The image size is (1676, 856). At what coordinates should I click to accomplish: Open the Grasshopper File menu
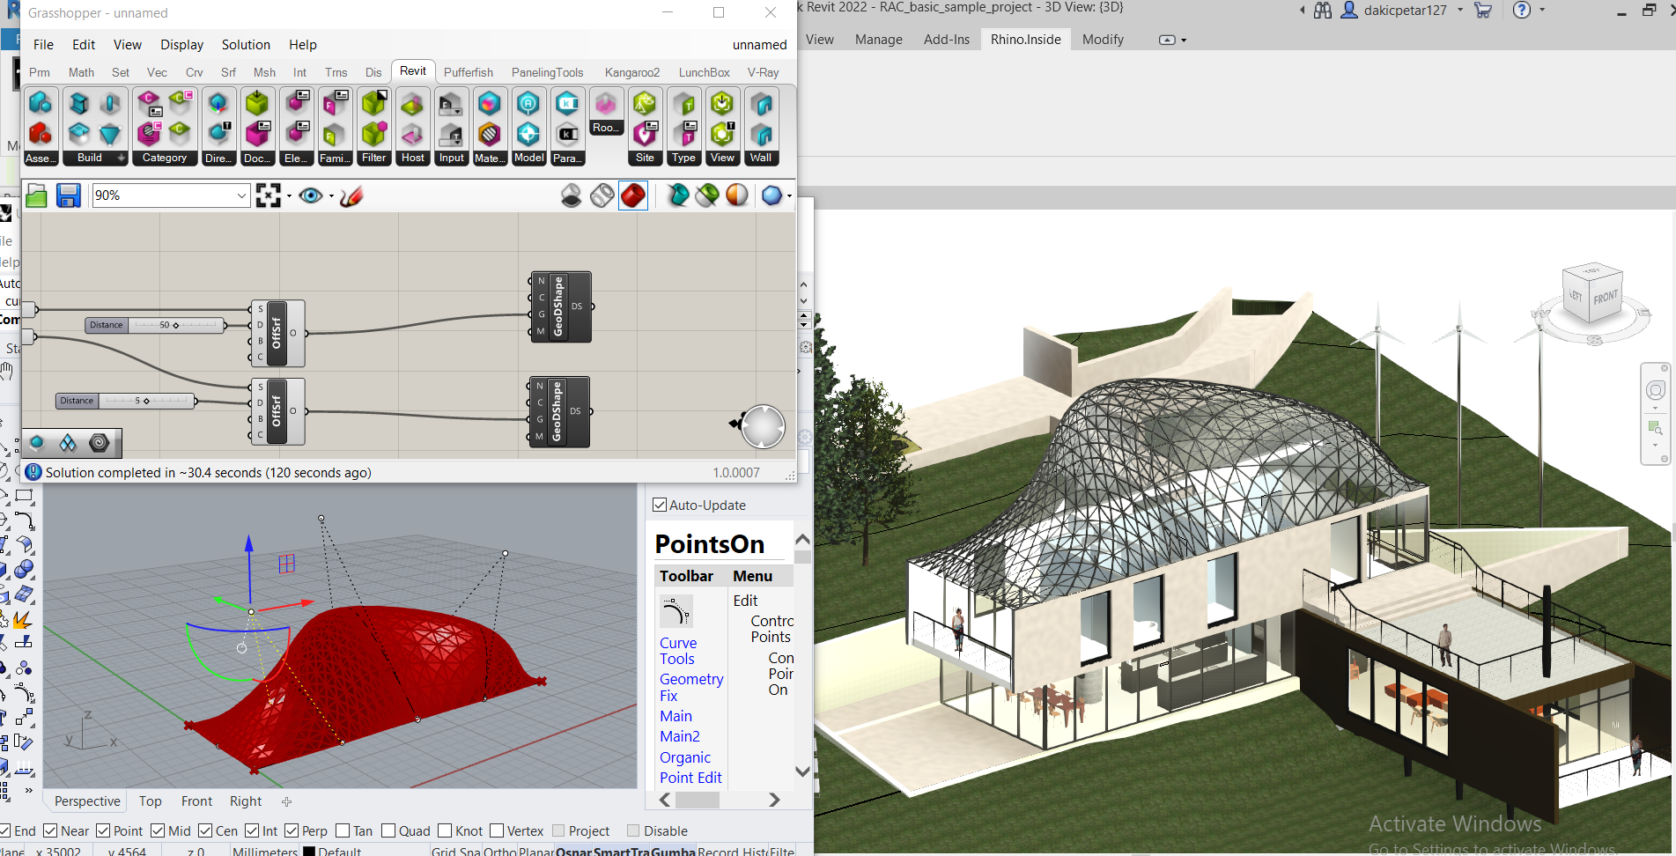click(x=43, y=45)
